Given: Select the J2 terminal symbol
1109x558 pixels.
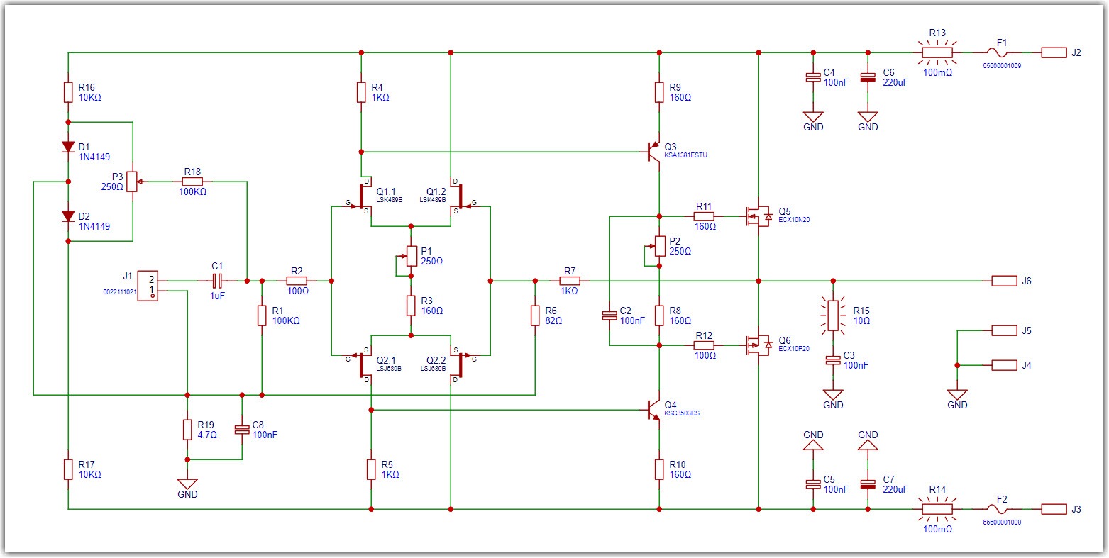Looking at the screenshot, I should (1054, 52).
